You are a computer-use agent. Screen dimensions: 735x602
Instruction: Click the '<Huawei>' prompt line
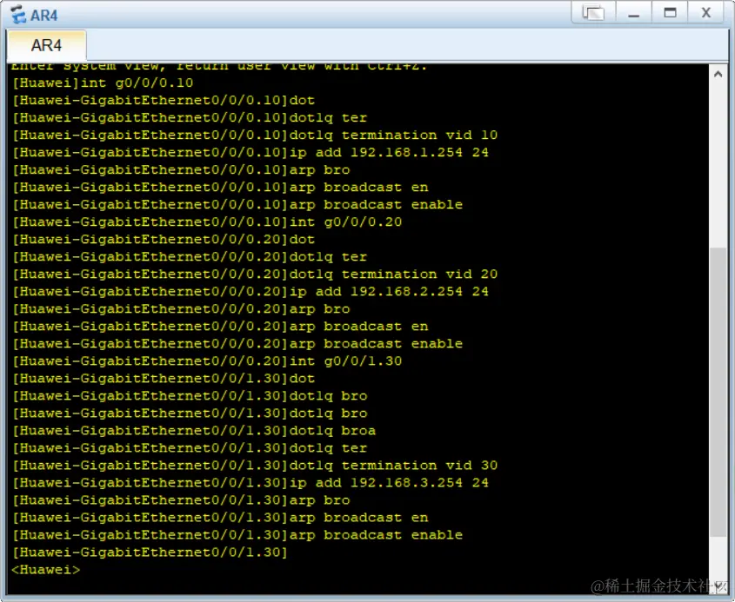click(x=46, y=570)
